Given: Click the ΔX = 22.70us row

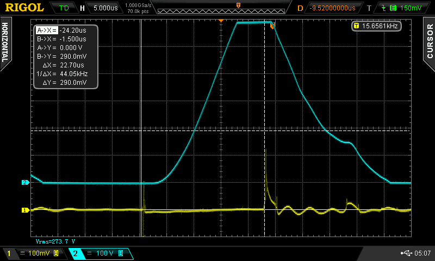Looking at the screenshot, I should point(63,65).
